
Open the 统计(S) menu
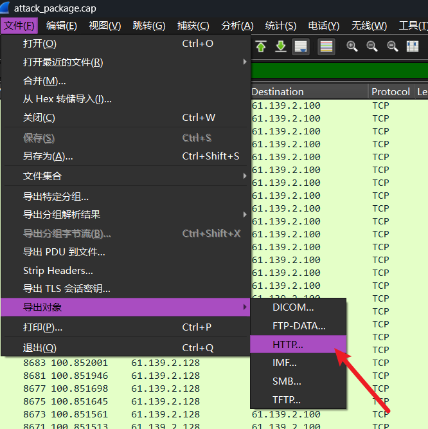(281, 26)
